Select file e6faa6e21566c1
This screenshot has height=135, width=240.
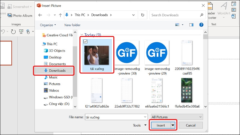pos(157,93)
